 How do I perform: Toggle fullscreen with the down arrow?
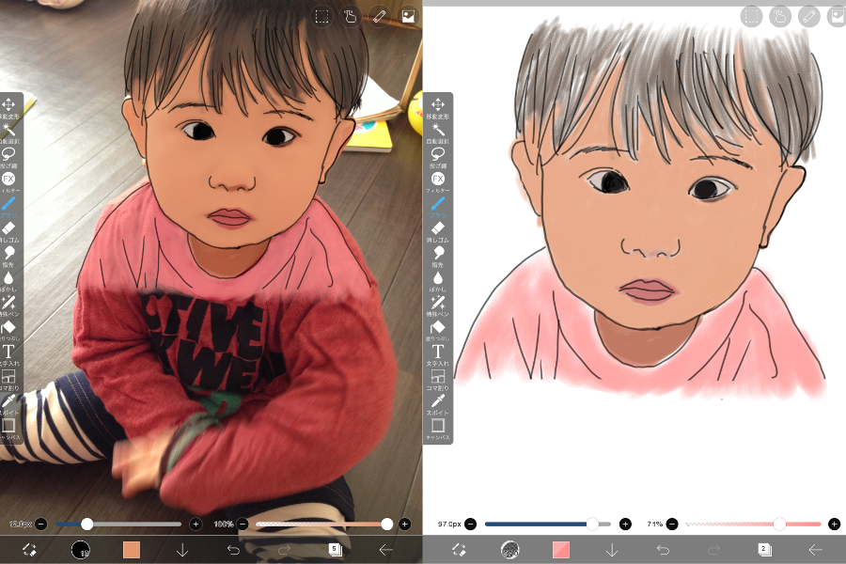coord(611,550)
